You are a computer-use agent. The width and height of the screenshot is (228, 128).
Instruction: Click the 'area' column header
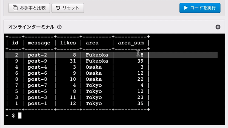pyautogui.click(x=92, y=43)
